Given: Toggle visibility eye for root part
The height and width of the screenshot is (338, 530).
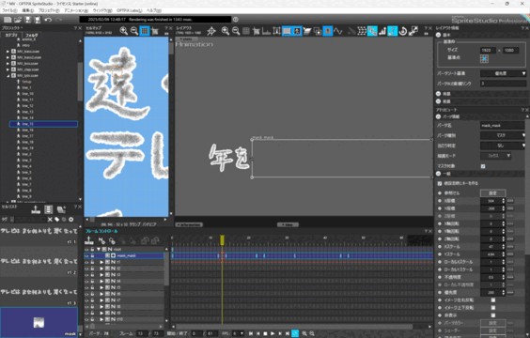Looking at the screenshot, I should coord(86,249).
